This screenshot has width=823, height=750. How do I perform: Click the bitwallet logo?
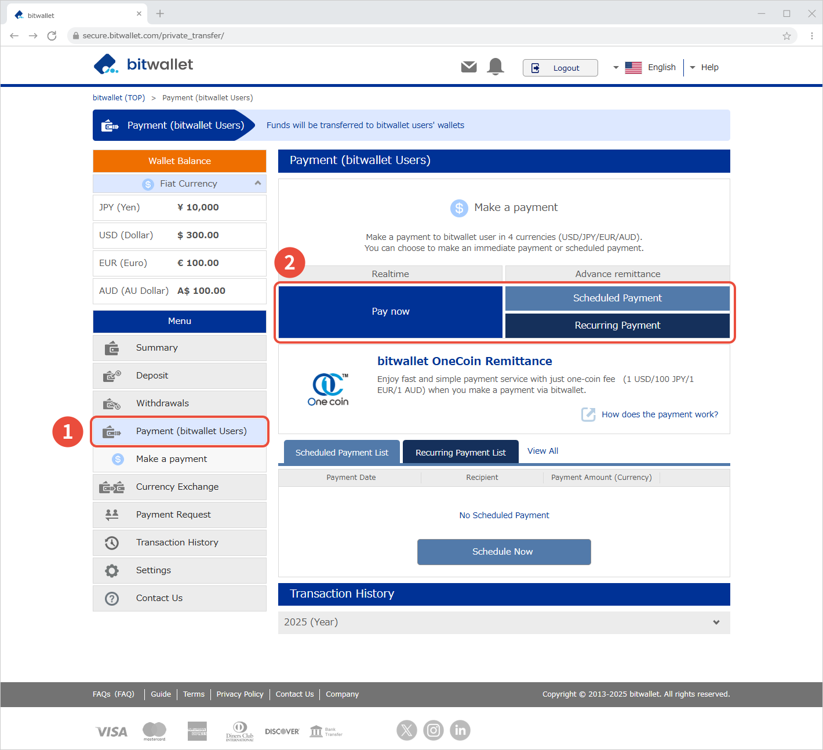(143, 64)
